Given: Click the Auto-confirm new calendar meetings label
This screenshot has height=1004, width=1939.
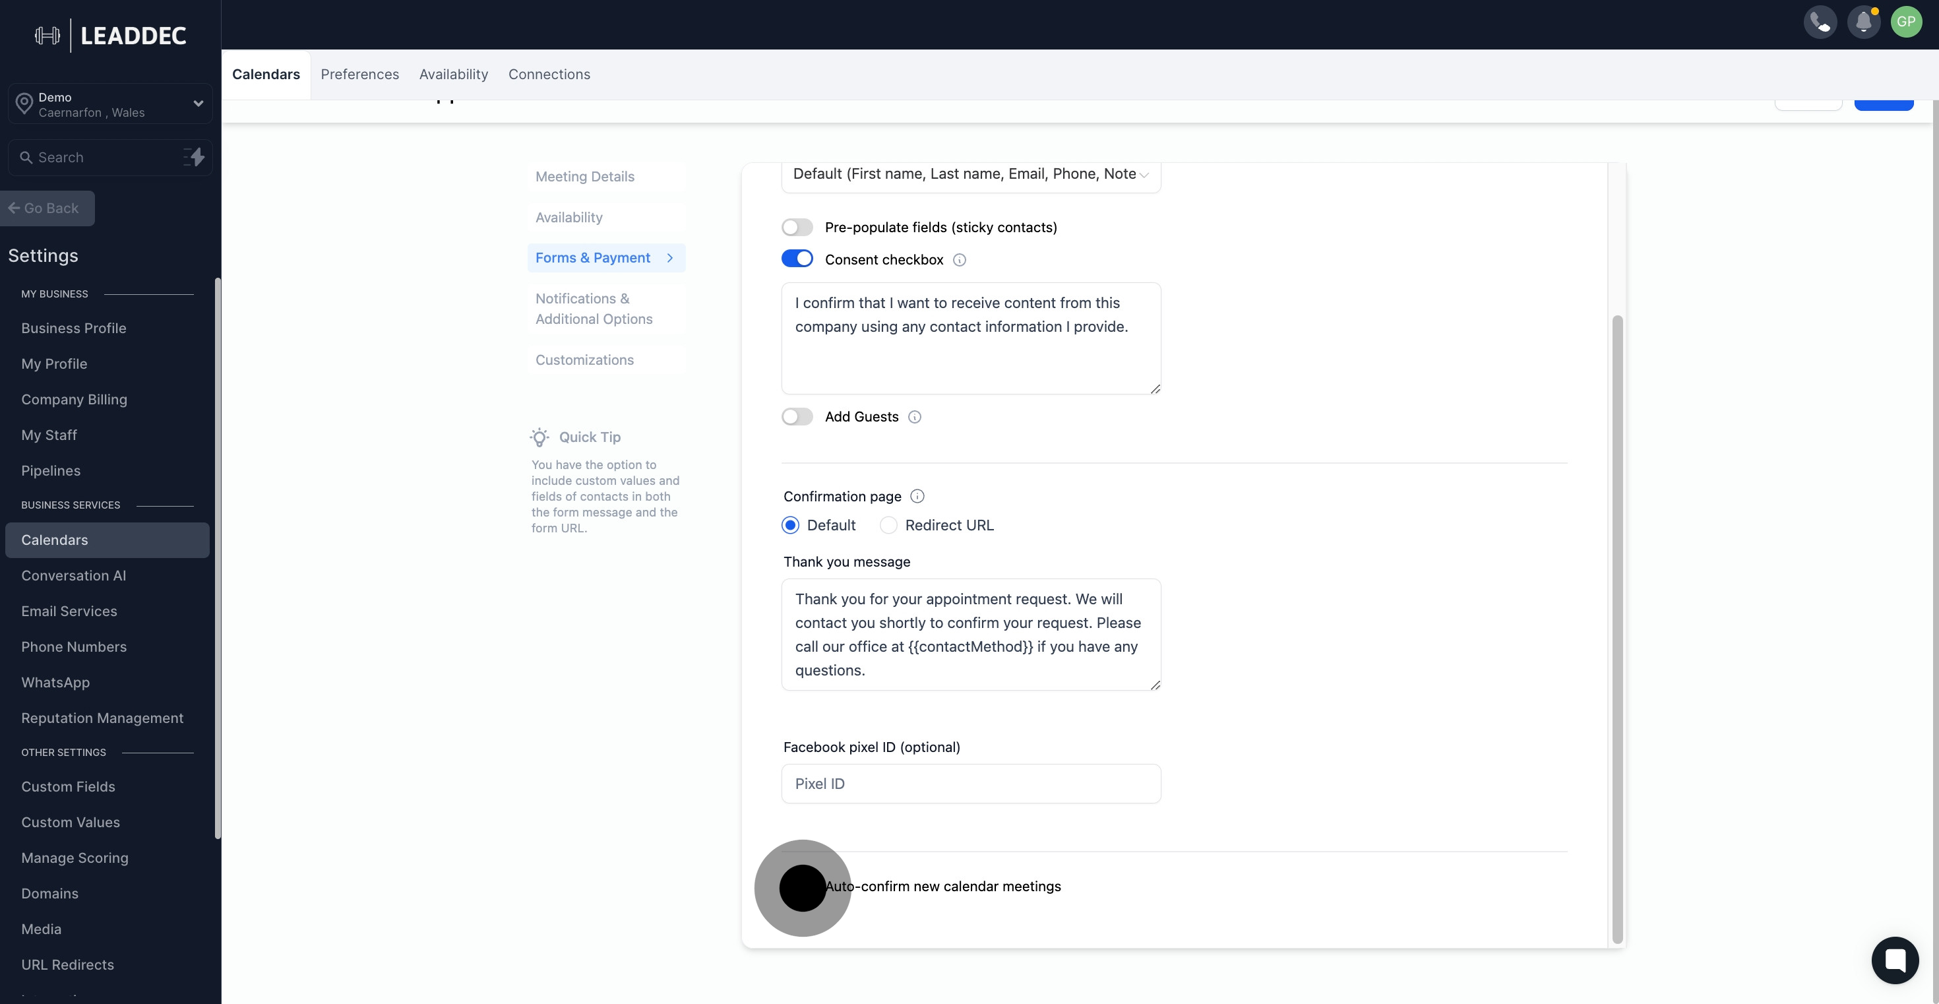Looking at the screenshot, I should (943, 887).
